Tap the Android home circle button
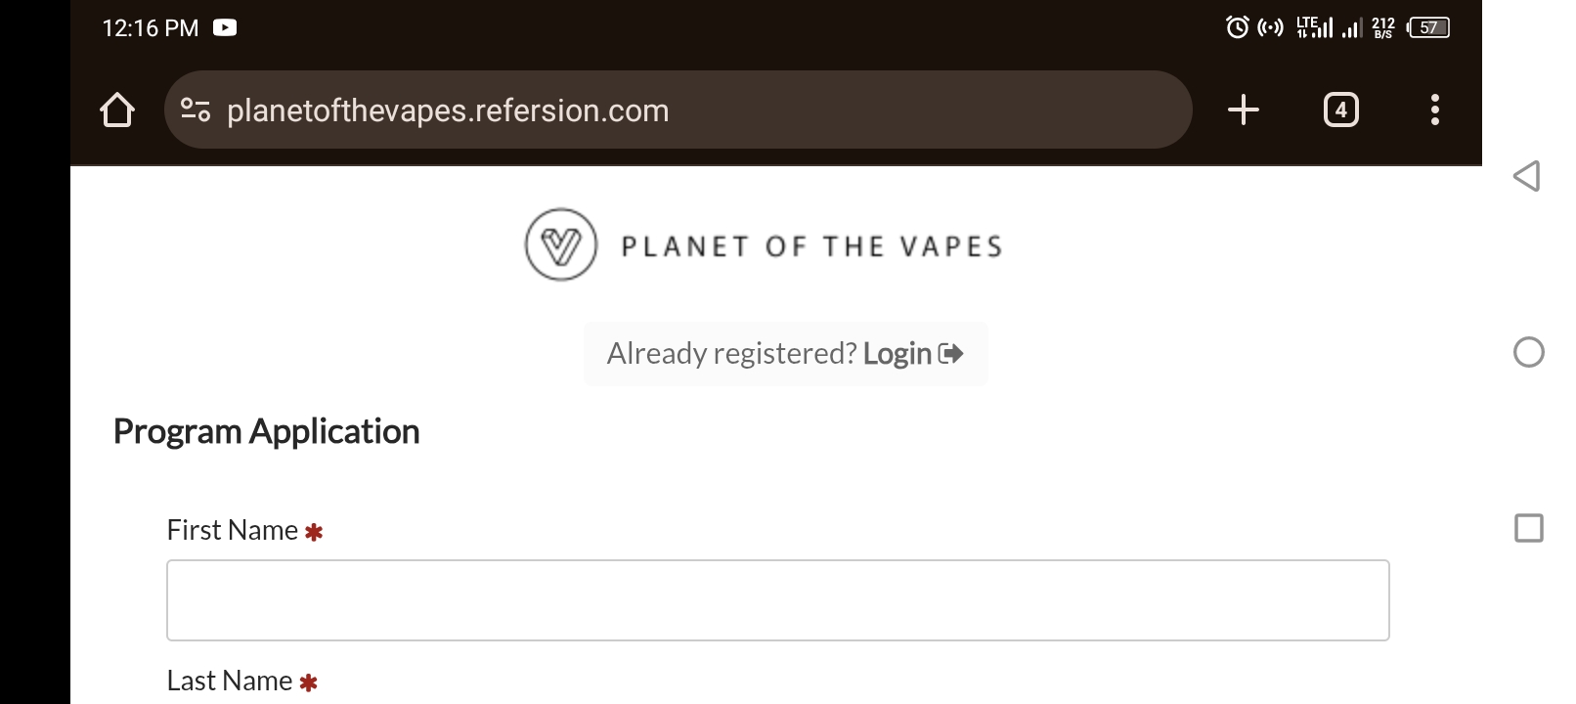This screenshot has height=704, width=1576. tap(1528, 352)
